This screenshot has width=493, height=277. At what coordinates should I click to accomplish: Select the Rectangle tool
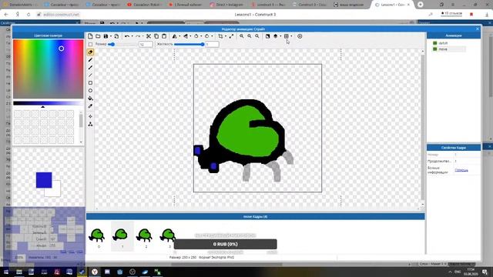click(90, 83)
